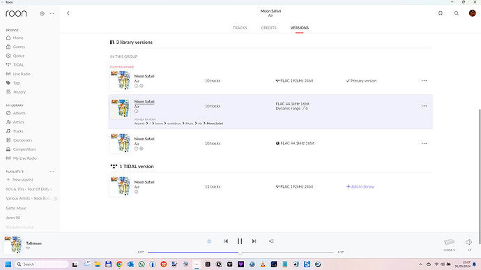481x270 pixels.
Task: Skip to next track
Action: [254, 241]
